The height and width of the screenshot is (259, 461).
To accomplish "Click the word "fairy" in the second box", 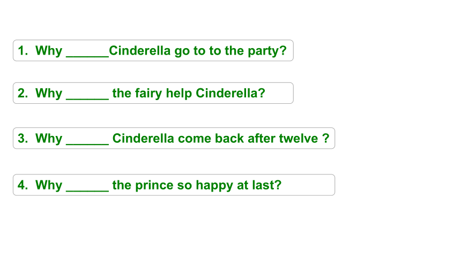I will [x=148, y=94].
